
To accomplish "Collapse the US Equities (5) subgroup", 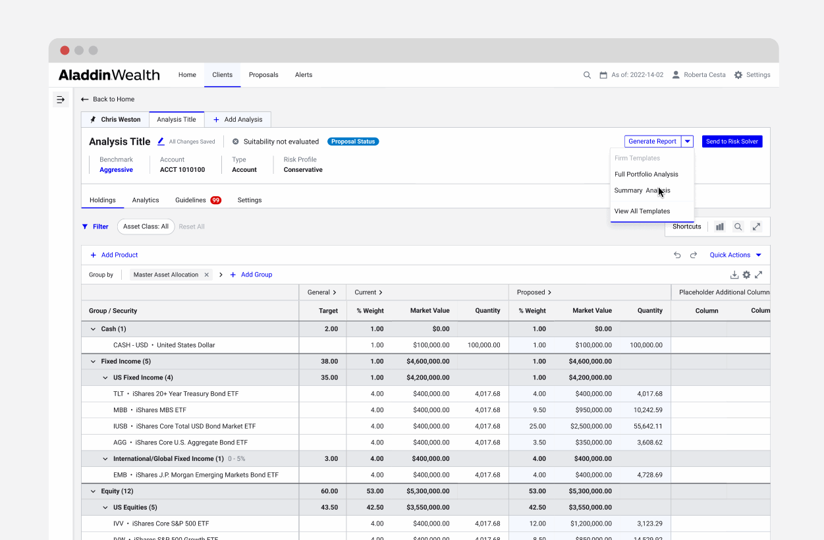I will click(105, 508).
